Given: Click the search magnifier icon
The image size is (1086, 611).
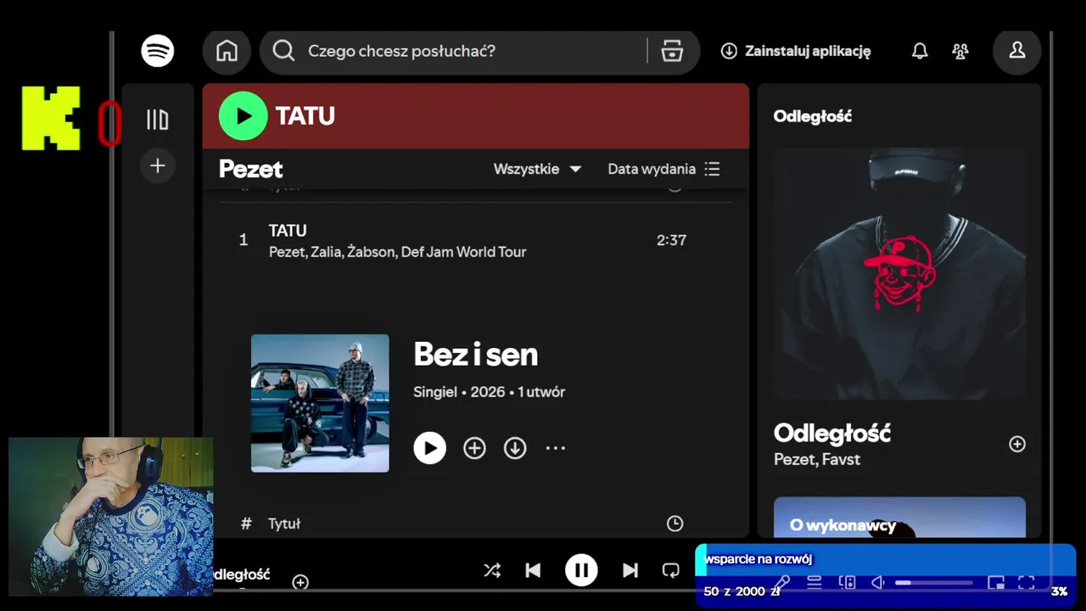Looking at the screenshot, I should click(x=283, y=51).
